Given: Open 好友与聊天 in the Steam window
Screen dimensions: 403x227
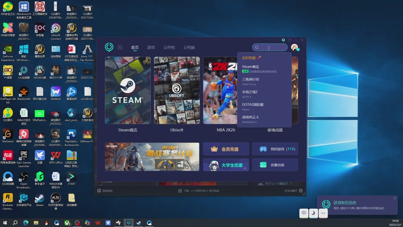Looking at the screenshot, I should click(293, 191).
